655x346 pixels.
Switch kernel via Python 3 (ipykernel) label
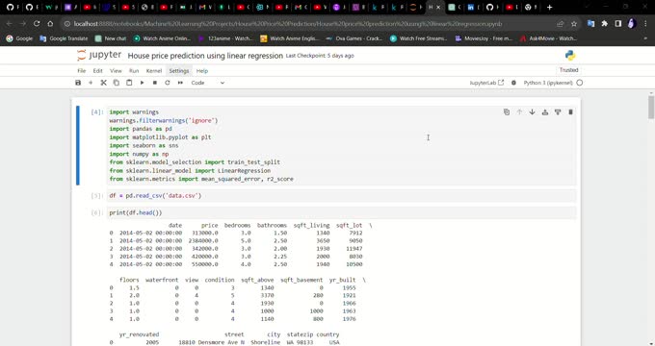[548, 83]
